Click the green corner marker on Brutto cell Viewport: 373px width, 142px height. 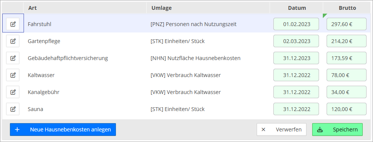tap(324, 15)
